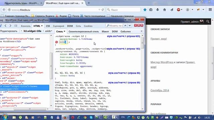Screen dimensions: 214x120
Task: Open the Firefox hamburger menu
Action: coord(210,10)
